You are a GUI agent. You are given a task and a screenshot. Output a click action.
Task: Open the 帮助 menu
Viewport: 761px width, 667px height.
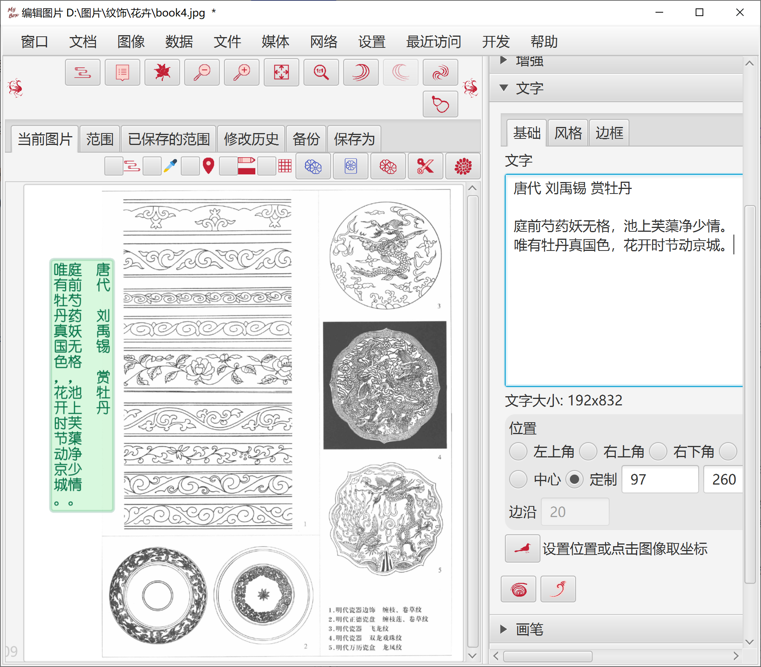click(x=544, y=41)
